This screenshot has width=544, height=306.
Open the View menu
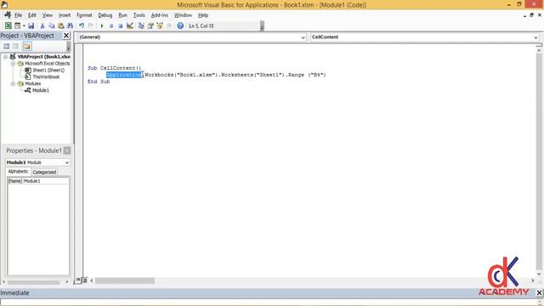(48, 15)
